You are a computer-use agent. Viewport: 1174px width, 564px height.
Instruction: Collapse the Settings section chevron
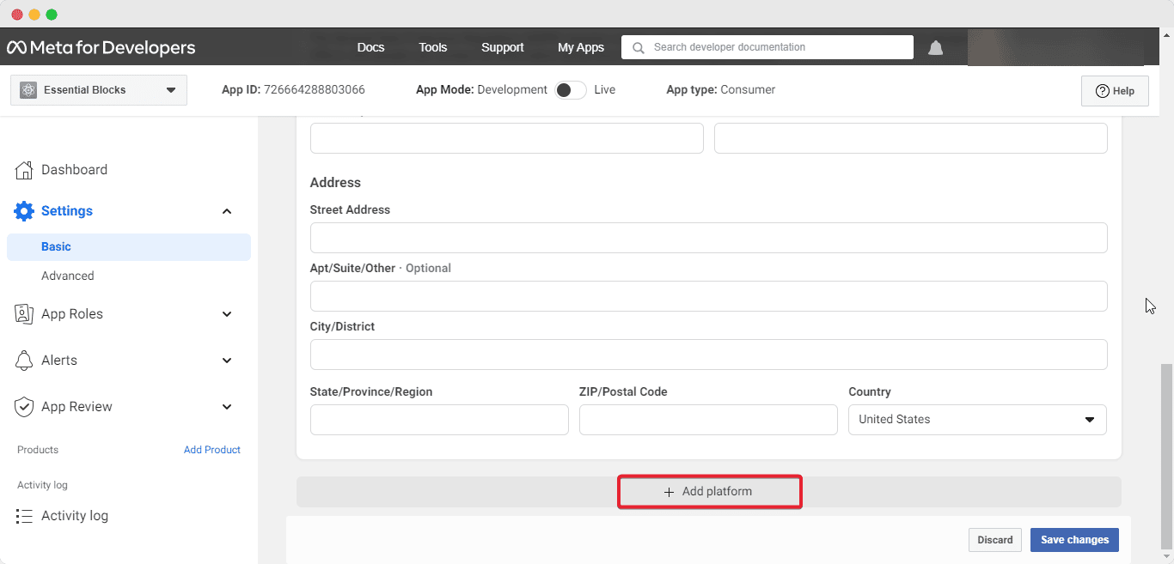(227, 211)
